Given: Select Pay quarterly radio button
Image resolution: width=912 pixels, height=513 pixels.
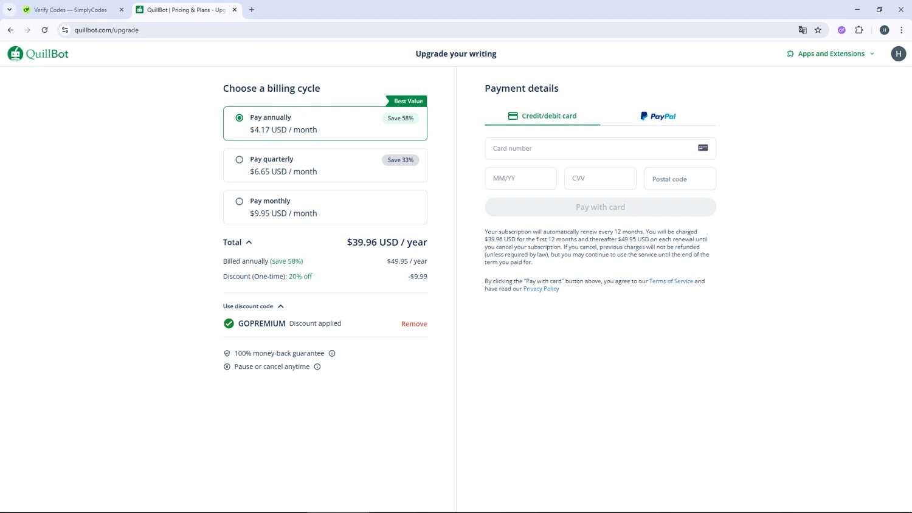Looking at the screenshot, I should pos(240,160).
